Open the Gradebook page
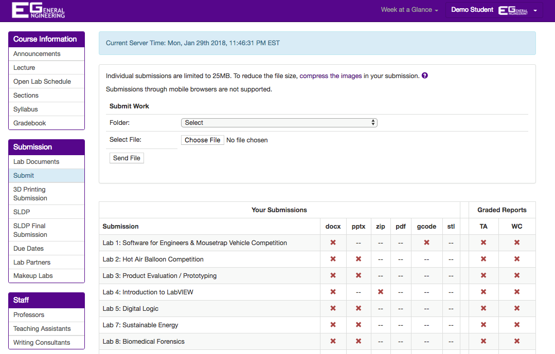The image size is (555, 354). click(46, 123)
